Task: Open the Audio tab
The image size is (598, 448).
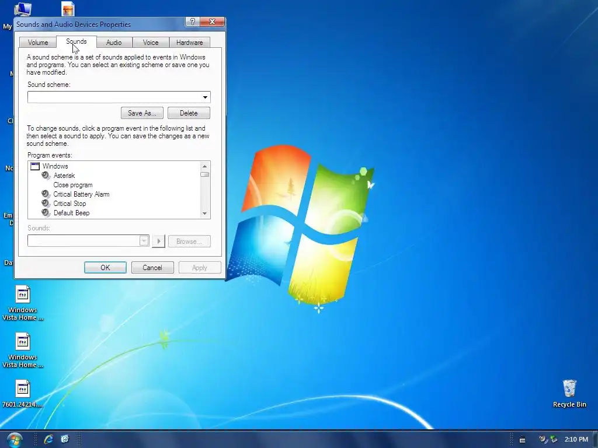Action: coord(114,42)
